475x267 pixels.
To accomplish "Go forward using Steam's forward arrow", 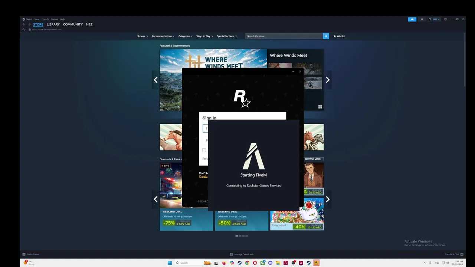I will tap(29, 24).
